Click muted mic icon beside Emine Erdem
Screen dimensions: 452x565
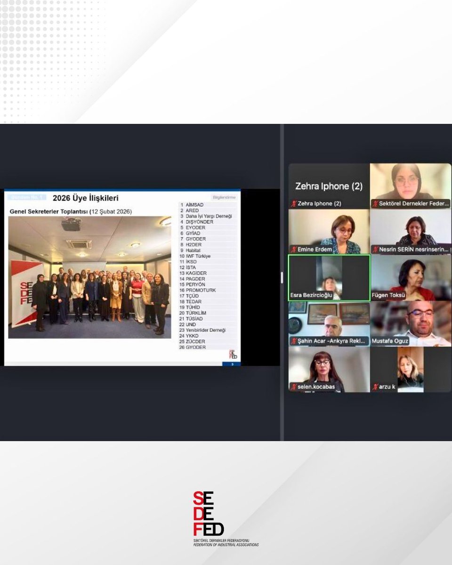click(x=293, y=250)
